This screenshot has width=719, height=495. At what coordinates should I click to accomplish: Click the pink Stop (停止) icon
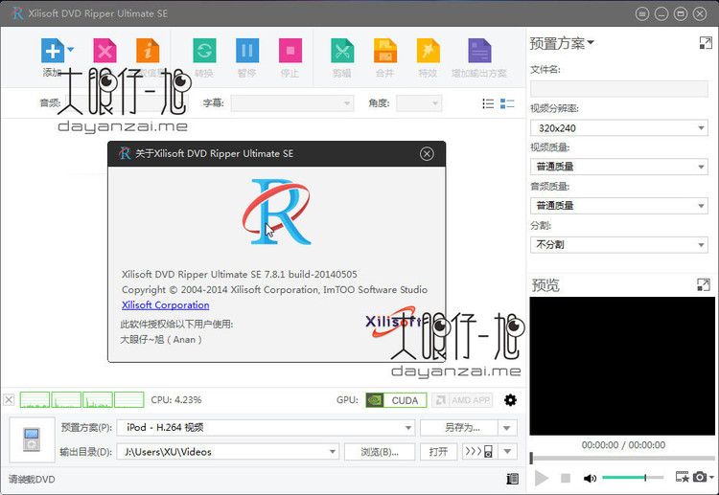pos(290,51)
